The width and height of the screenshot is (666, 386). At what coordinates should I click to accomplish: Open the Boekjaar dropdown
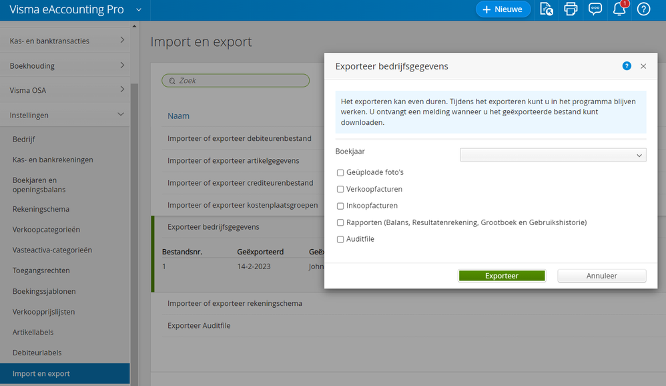click(x=553, y=155)
